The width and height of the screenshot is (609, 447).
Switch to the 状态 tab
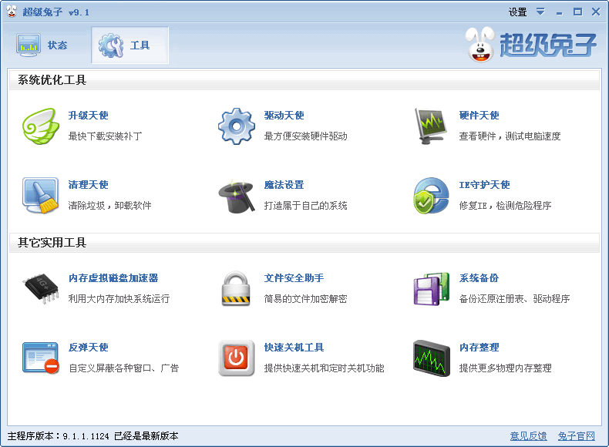[x=42, y=45]
